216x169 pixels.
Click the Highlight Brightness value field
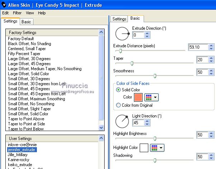pos(202,135)
